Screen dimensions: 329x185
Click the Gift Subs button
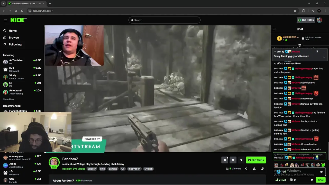click(x=256, y=160)
